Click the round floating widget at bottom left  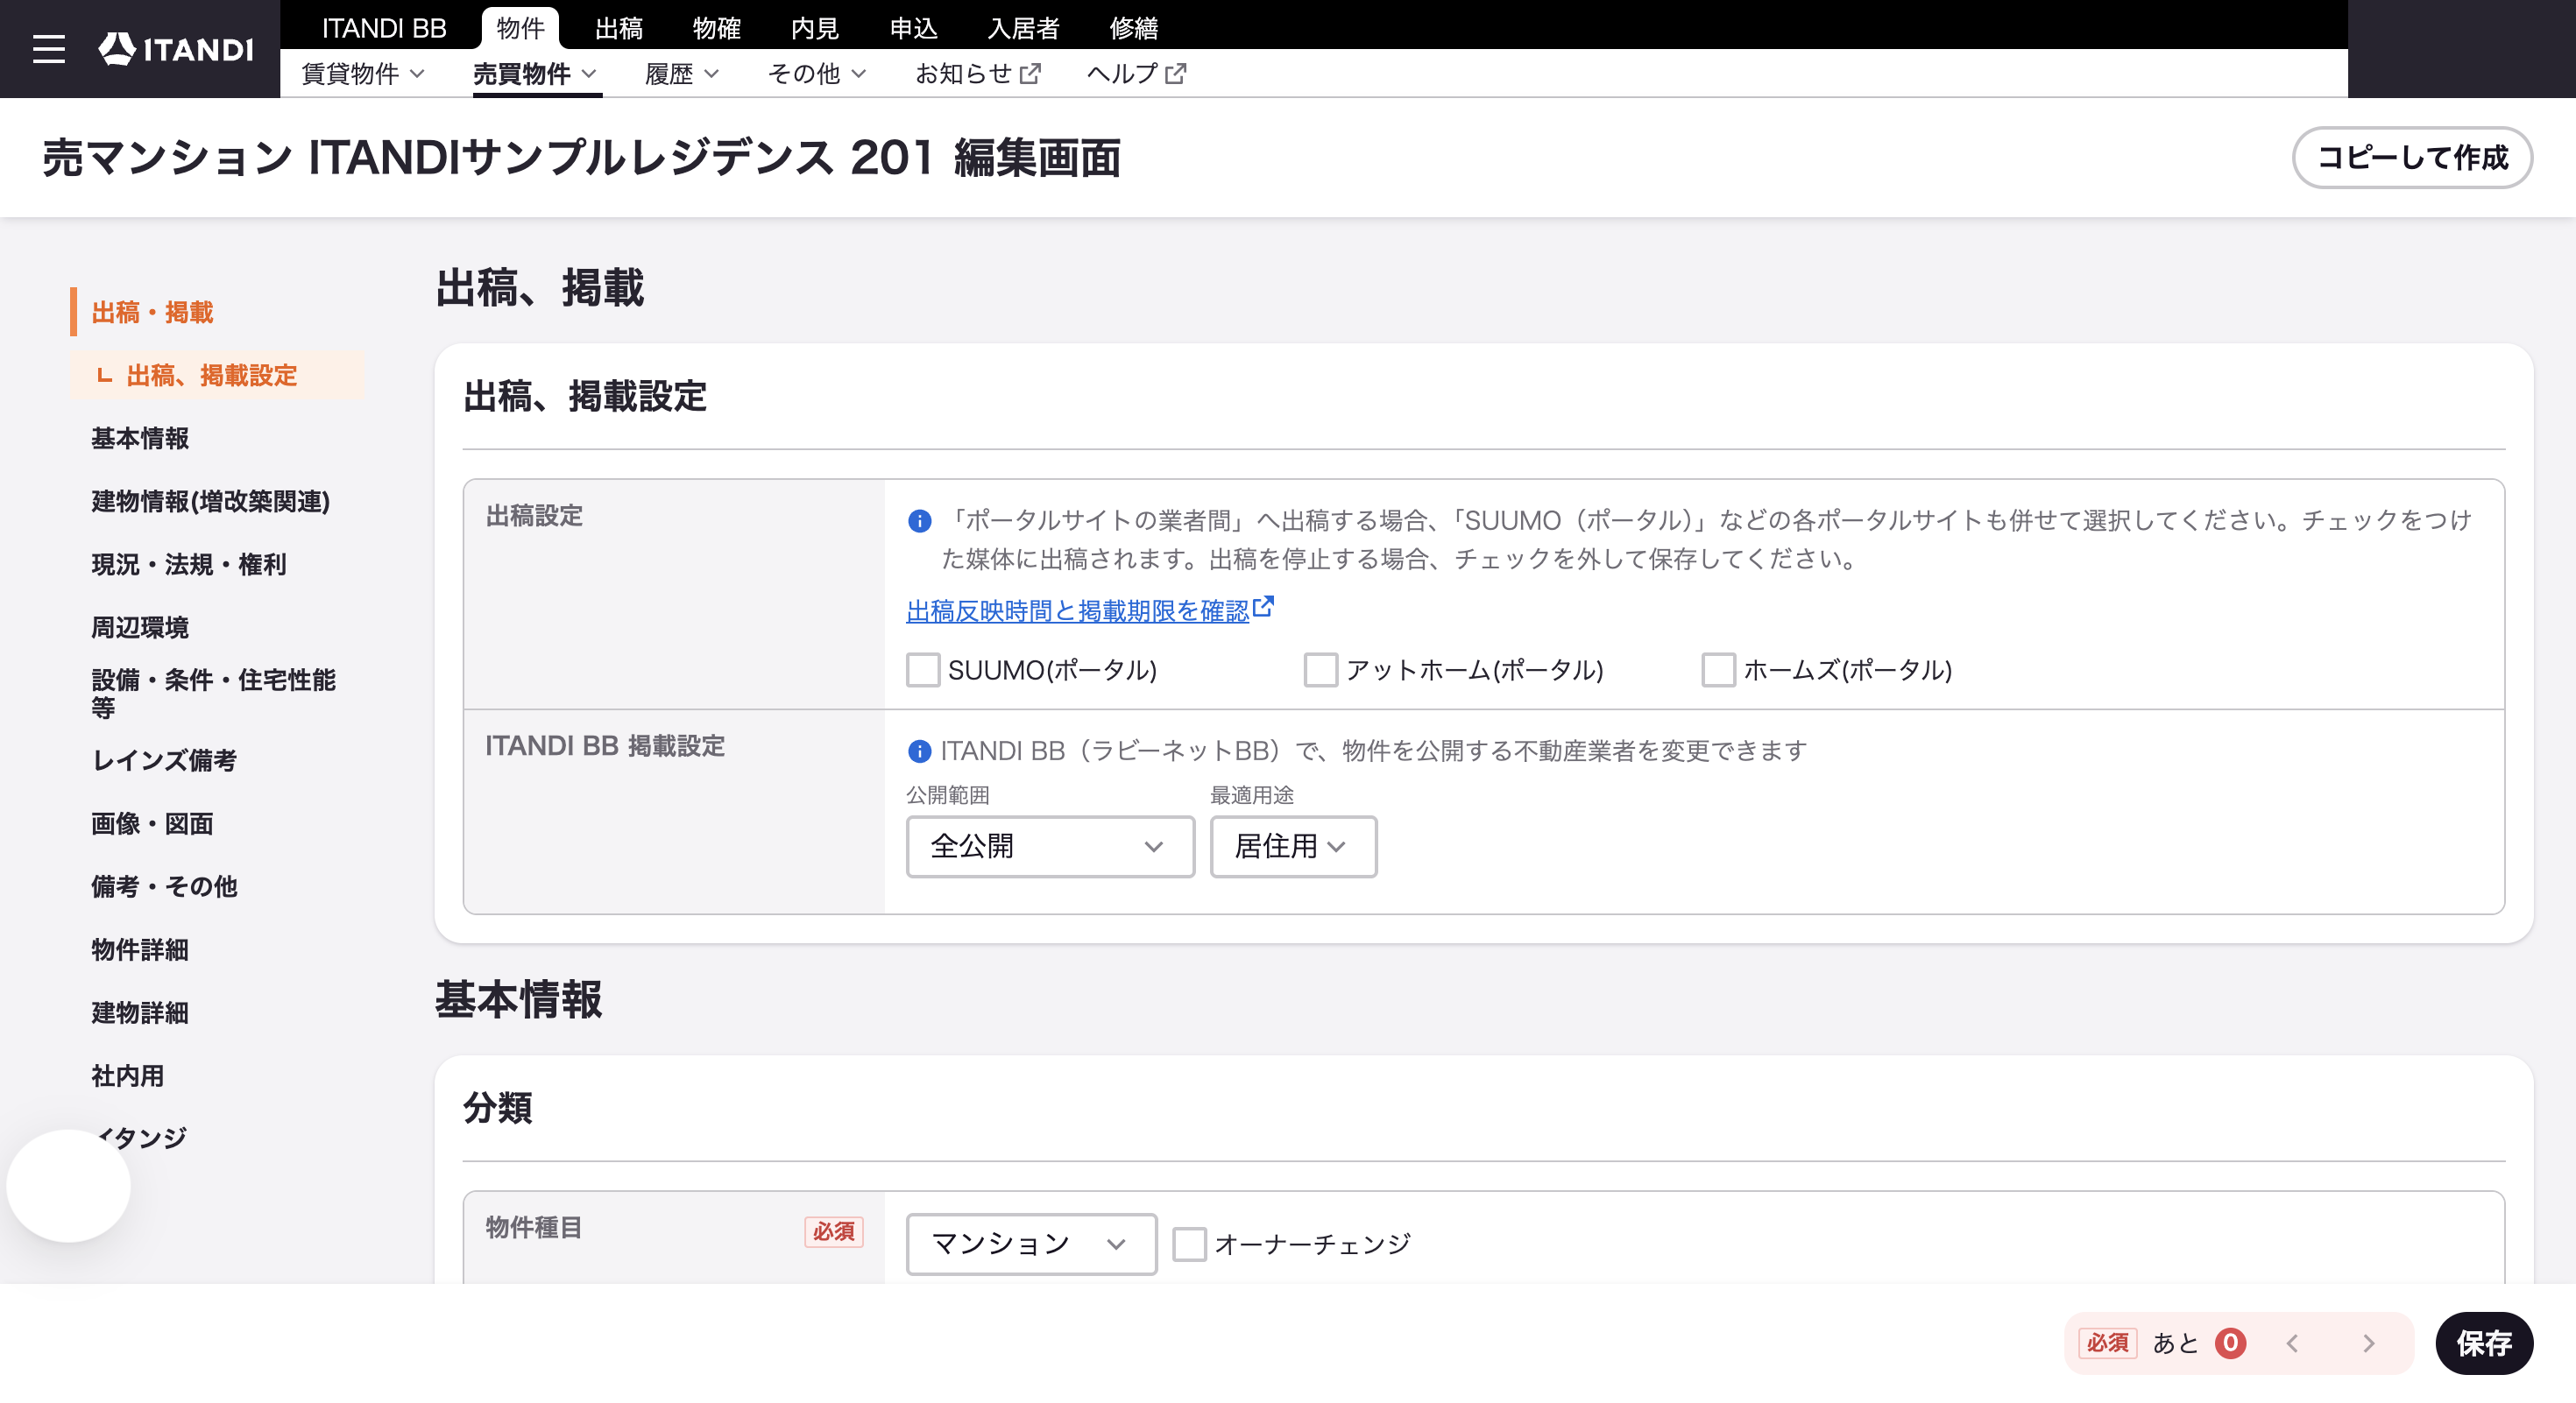68,1186
